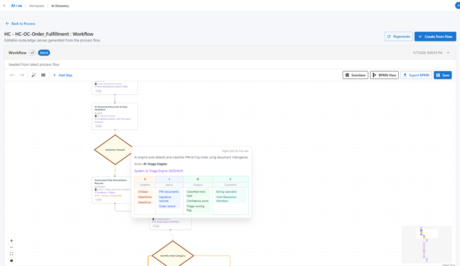Select the AI-Powered Document & Data Validation node

(x=115, y=116)
